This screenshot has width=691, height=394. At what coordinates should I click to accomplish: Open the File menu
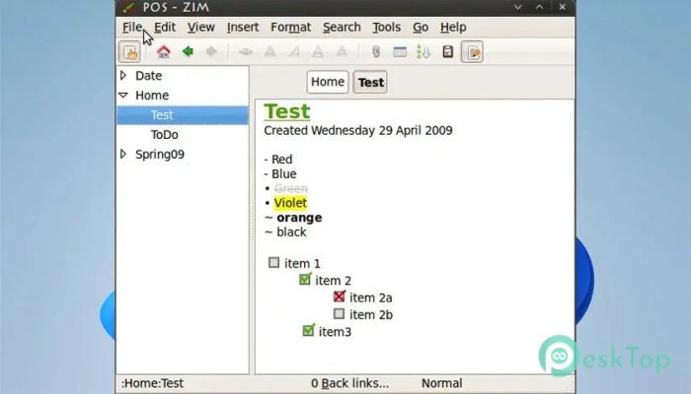[x=132, y=28]
